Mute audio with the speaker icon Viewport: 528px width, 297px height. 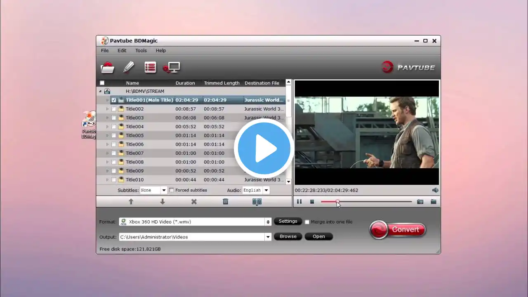(x=435, y=190)
